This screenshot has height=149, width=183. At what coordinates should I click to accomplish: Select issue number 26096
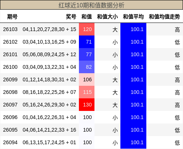point(10,117)
